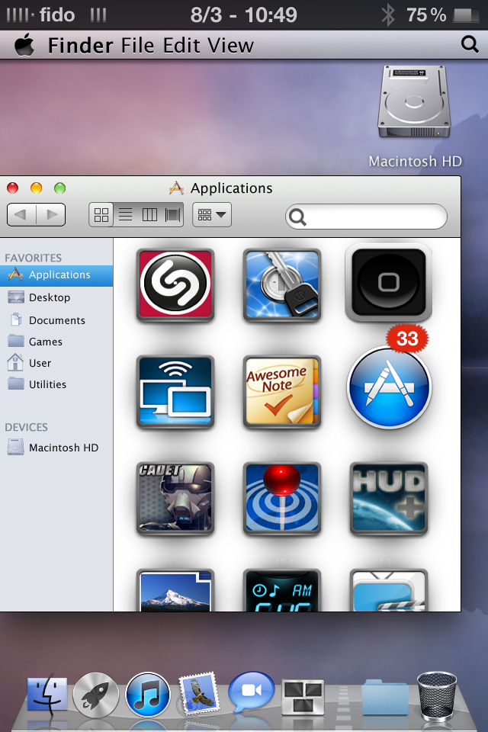Open the HUD+ app icon
The width and height of the screenshot is (488, 732).
coord(389,498)
